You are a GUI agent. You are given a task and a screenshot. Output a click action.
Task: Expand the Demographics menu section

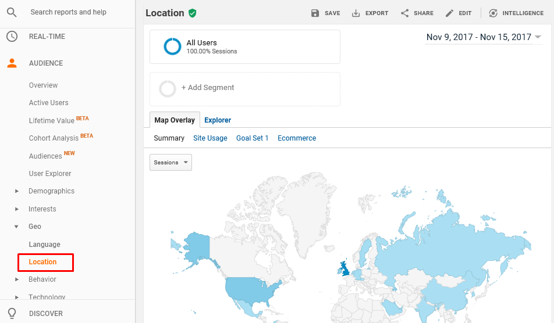[x=16, y=191]
